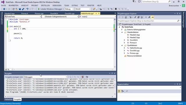The height and width of the screenshot is (105, 186).
Task: Click the clear all output icon
Action: (x=83, y=77)
